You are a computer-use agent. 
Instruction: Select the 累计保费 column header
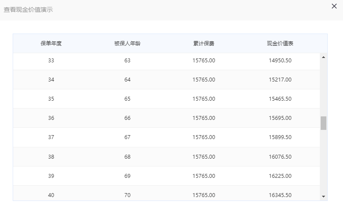coord(204,44)
